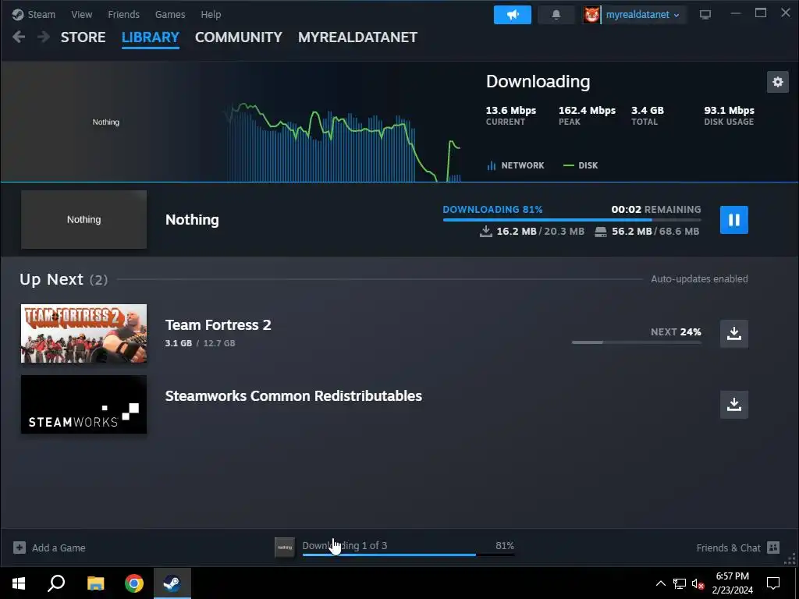Open the MYREALDATANET profile tab
799x599 pixels.
(x=357, y=37)
